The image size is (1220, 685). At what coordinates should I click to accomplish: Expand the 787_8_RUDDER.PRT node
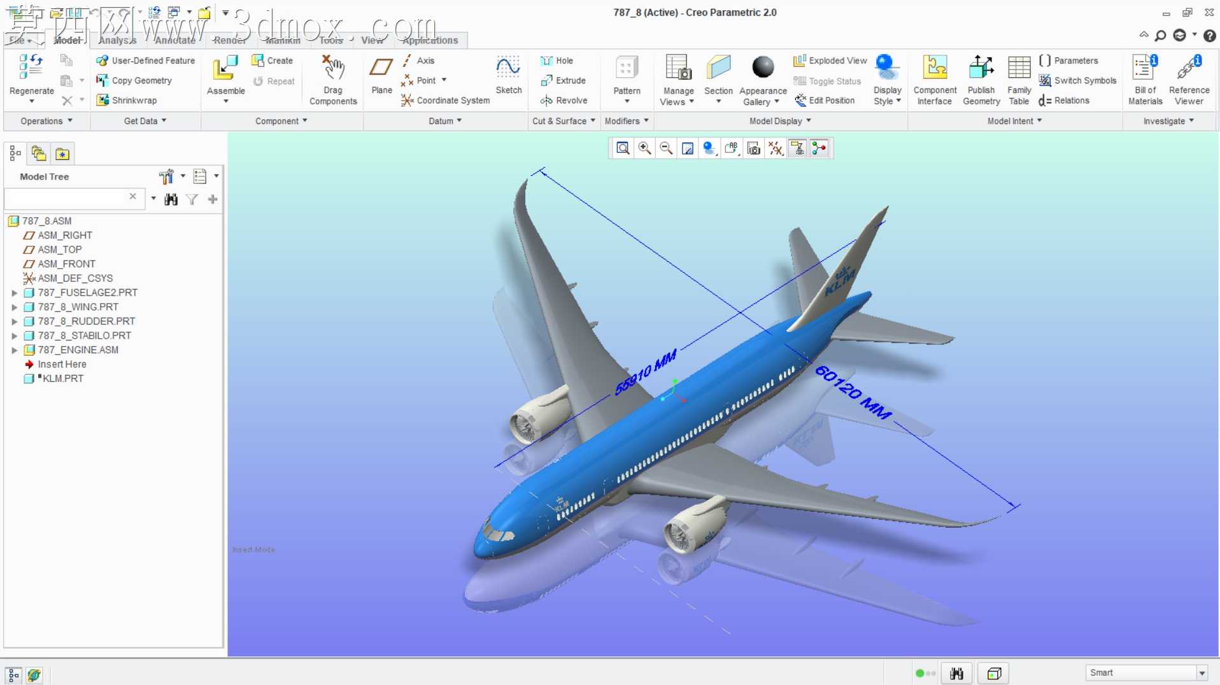pyautogui.click(x=14, y=321)
